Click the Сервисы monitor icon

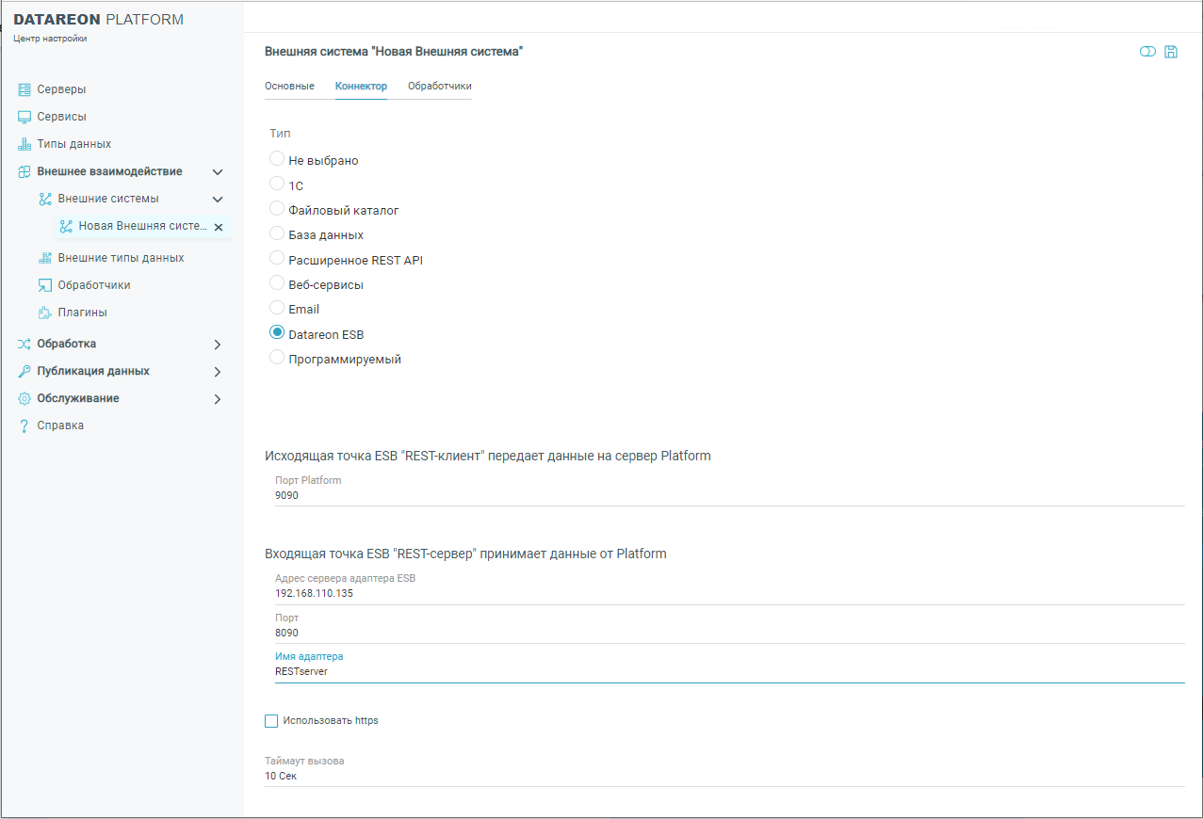click(x=24, y=117)
